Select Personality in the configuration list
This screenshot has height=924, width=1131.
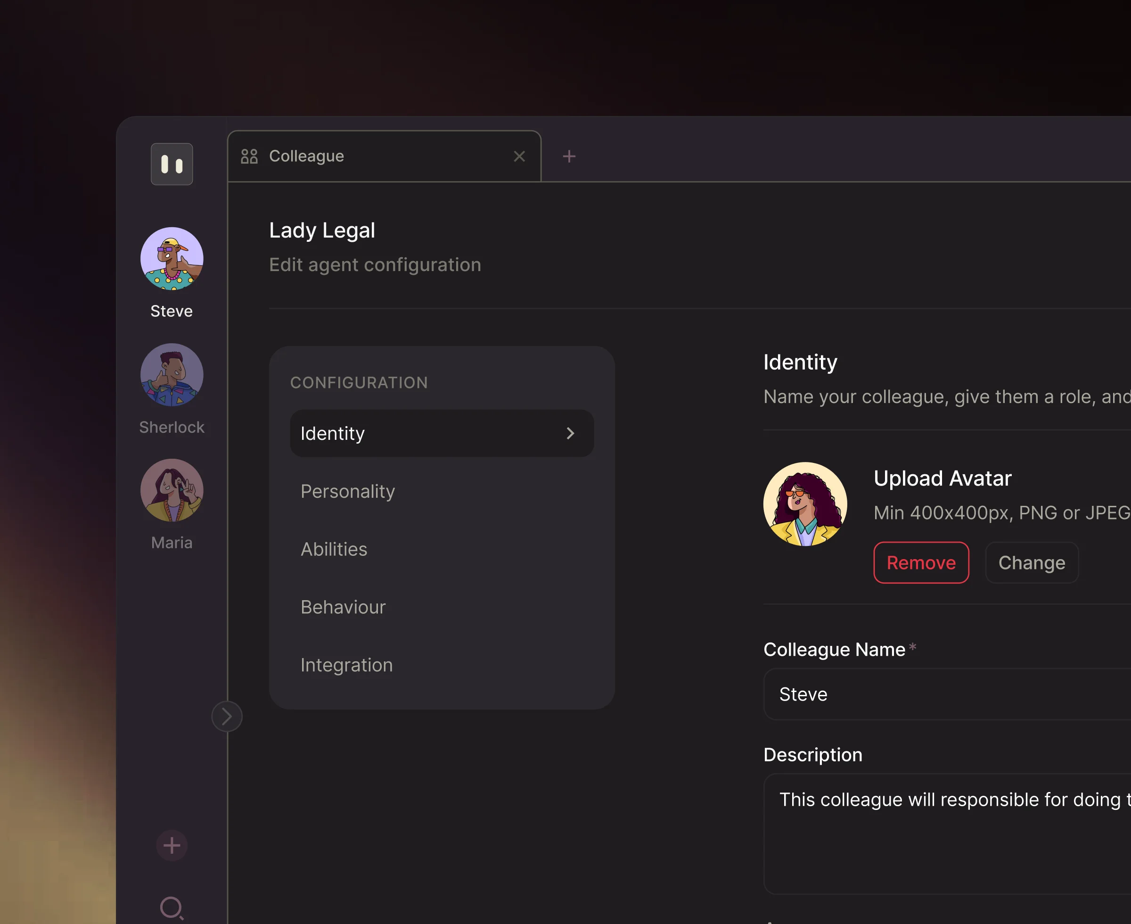(347, 491)
